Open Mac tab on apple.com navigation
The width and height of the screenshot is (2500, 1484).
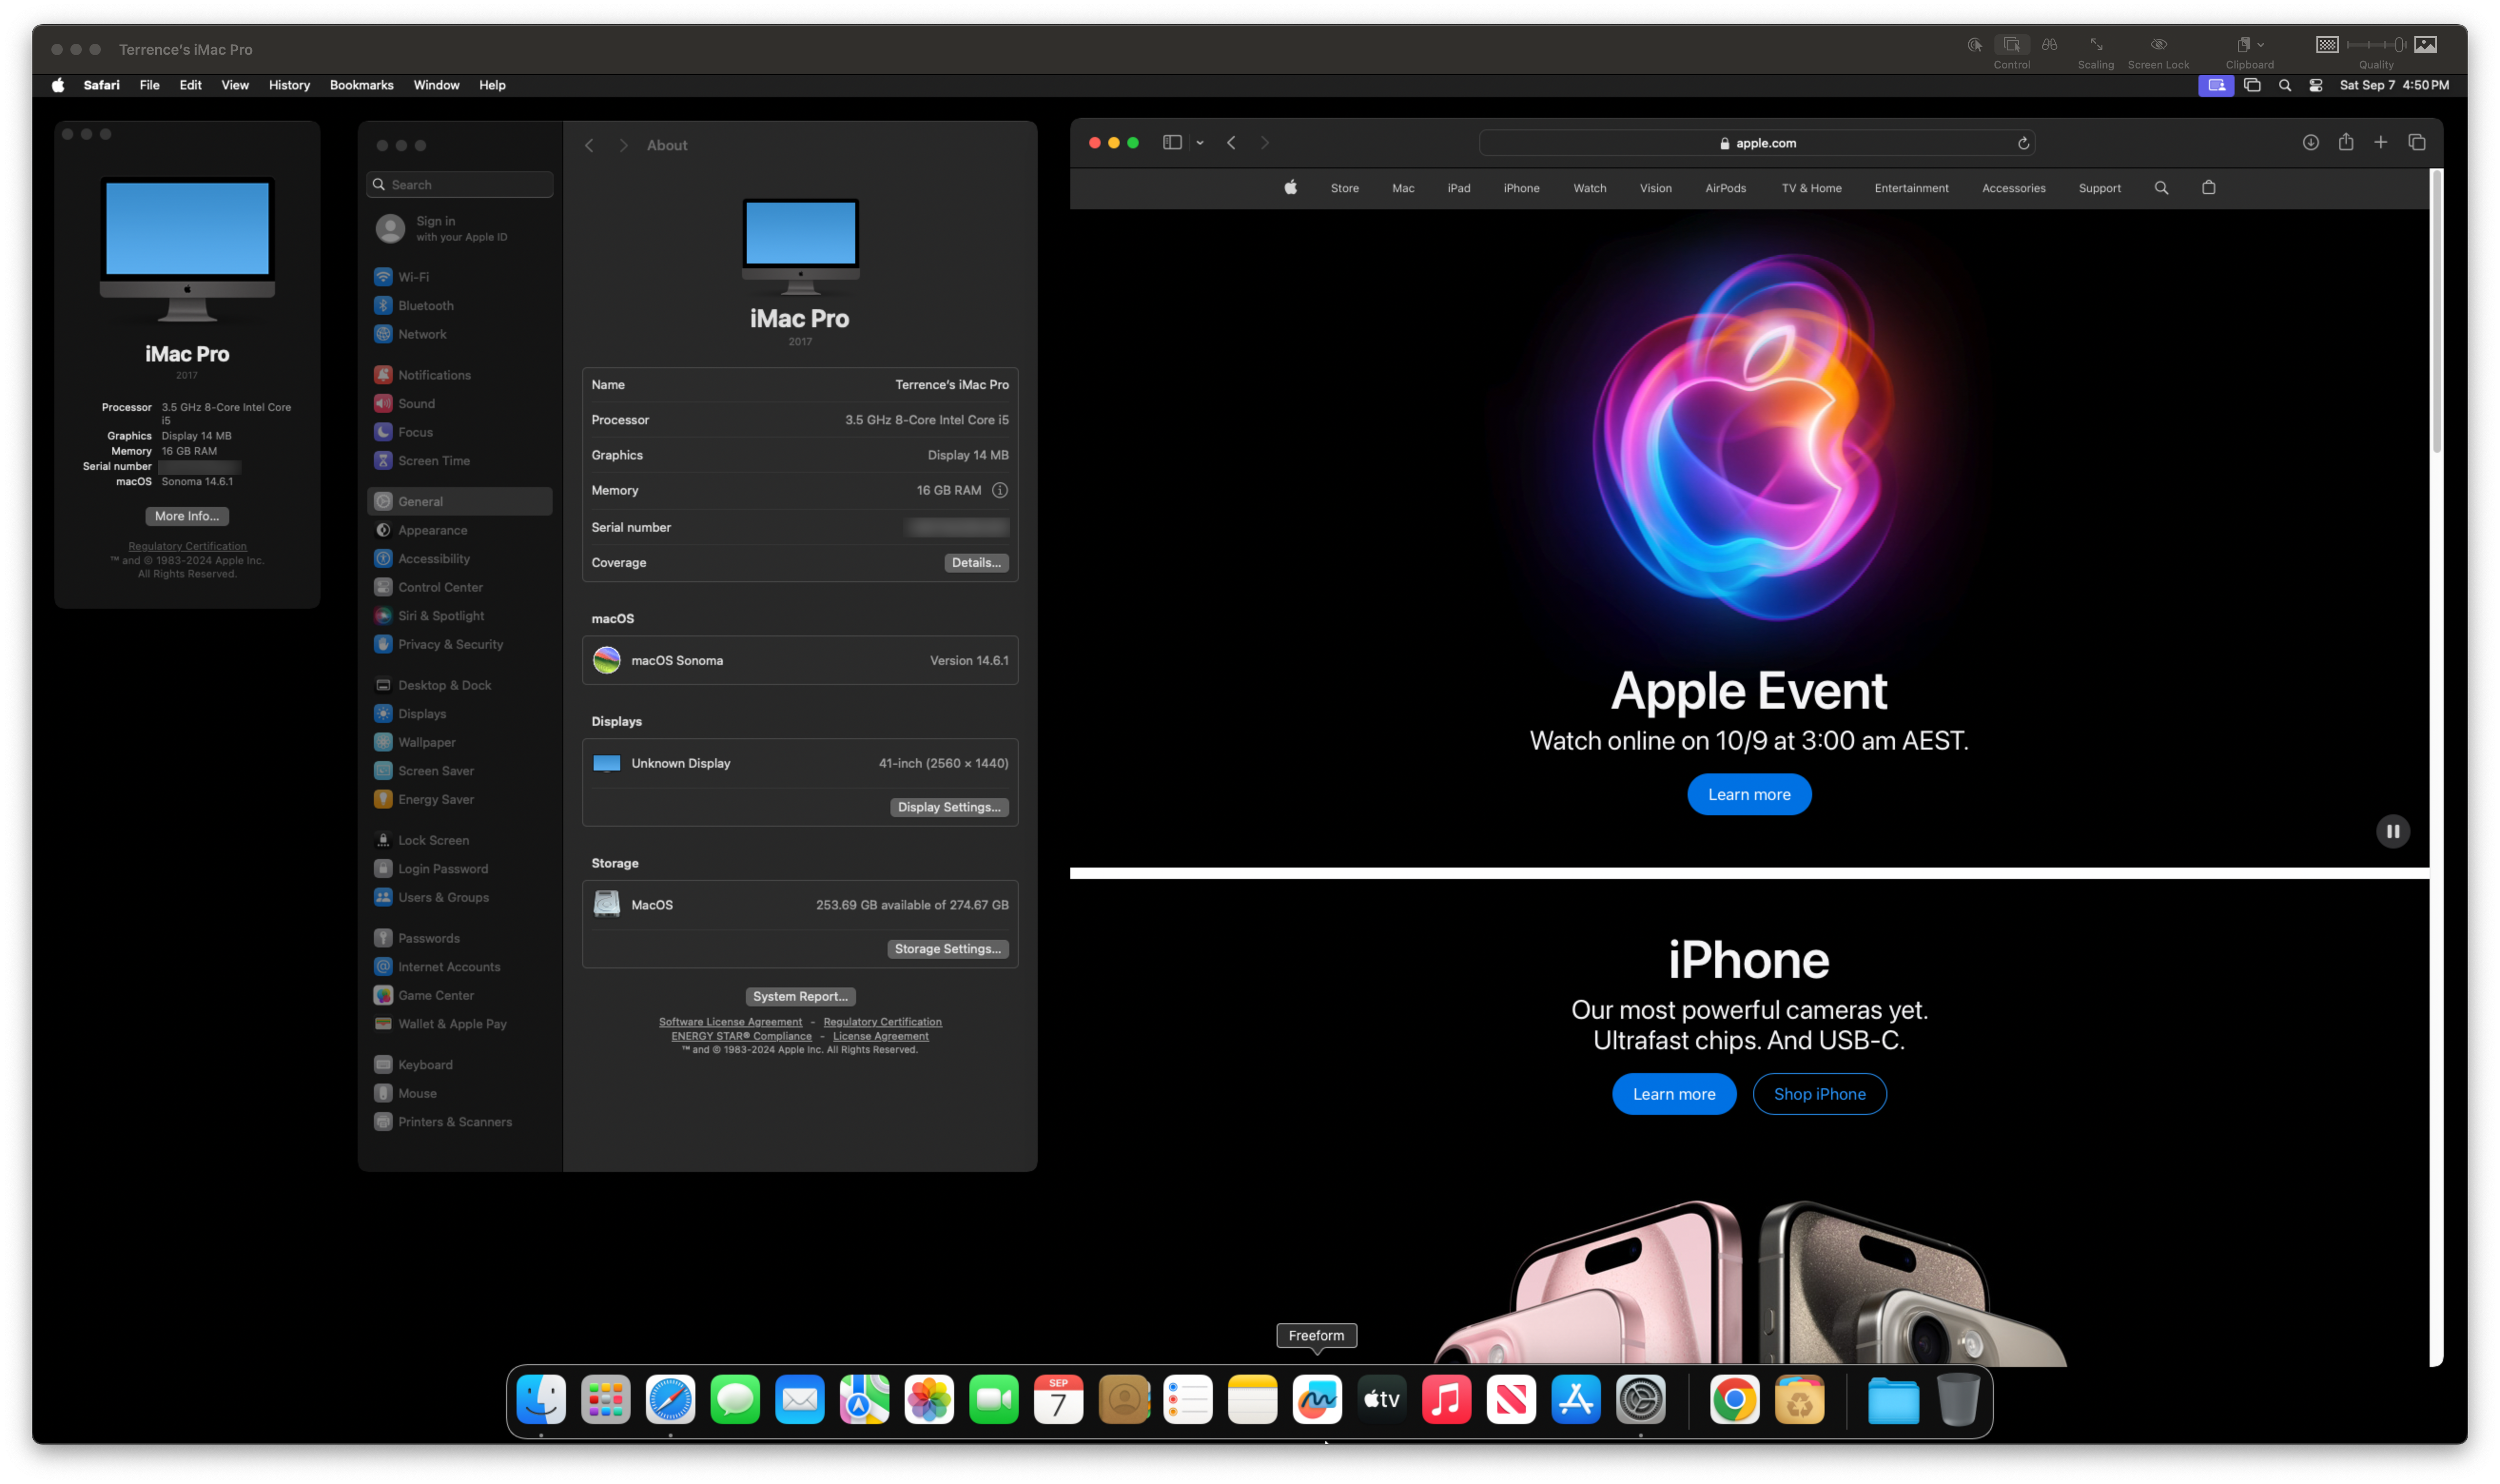coord(1403,188)
